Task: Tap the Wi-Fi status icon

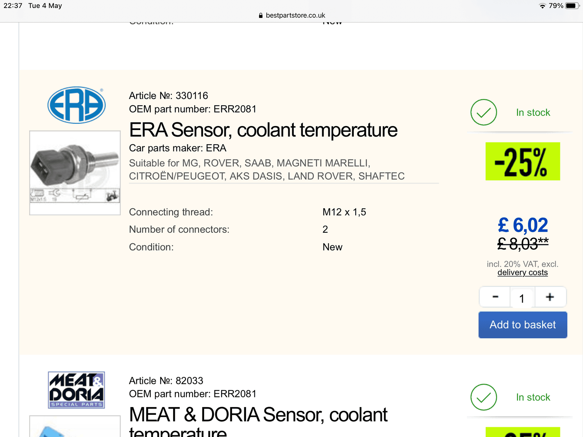Action: pyautogui.click(x=542, y=6)
